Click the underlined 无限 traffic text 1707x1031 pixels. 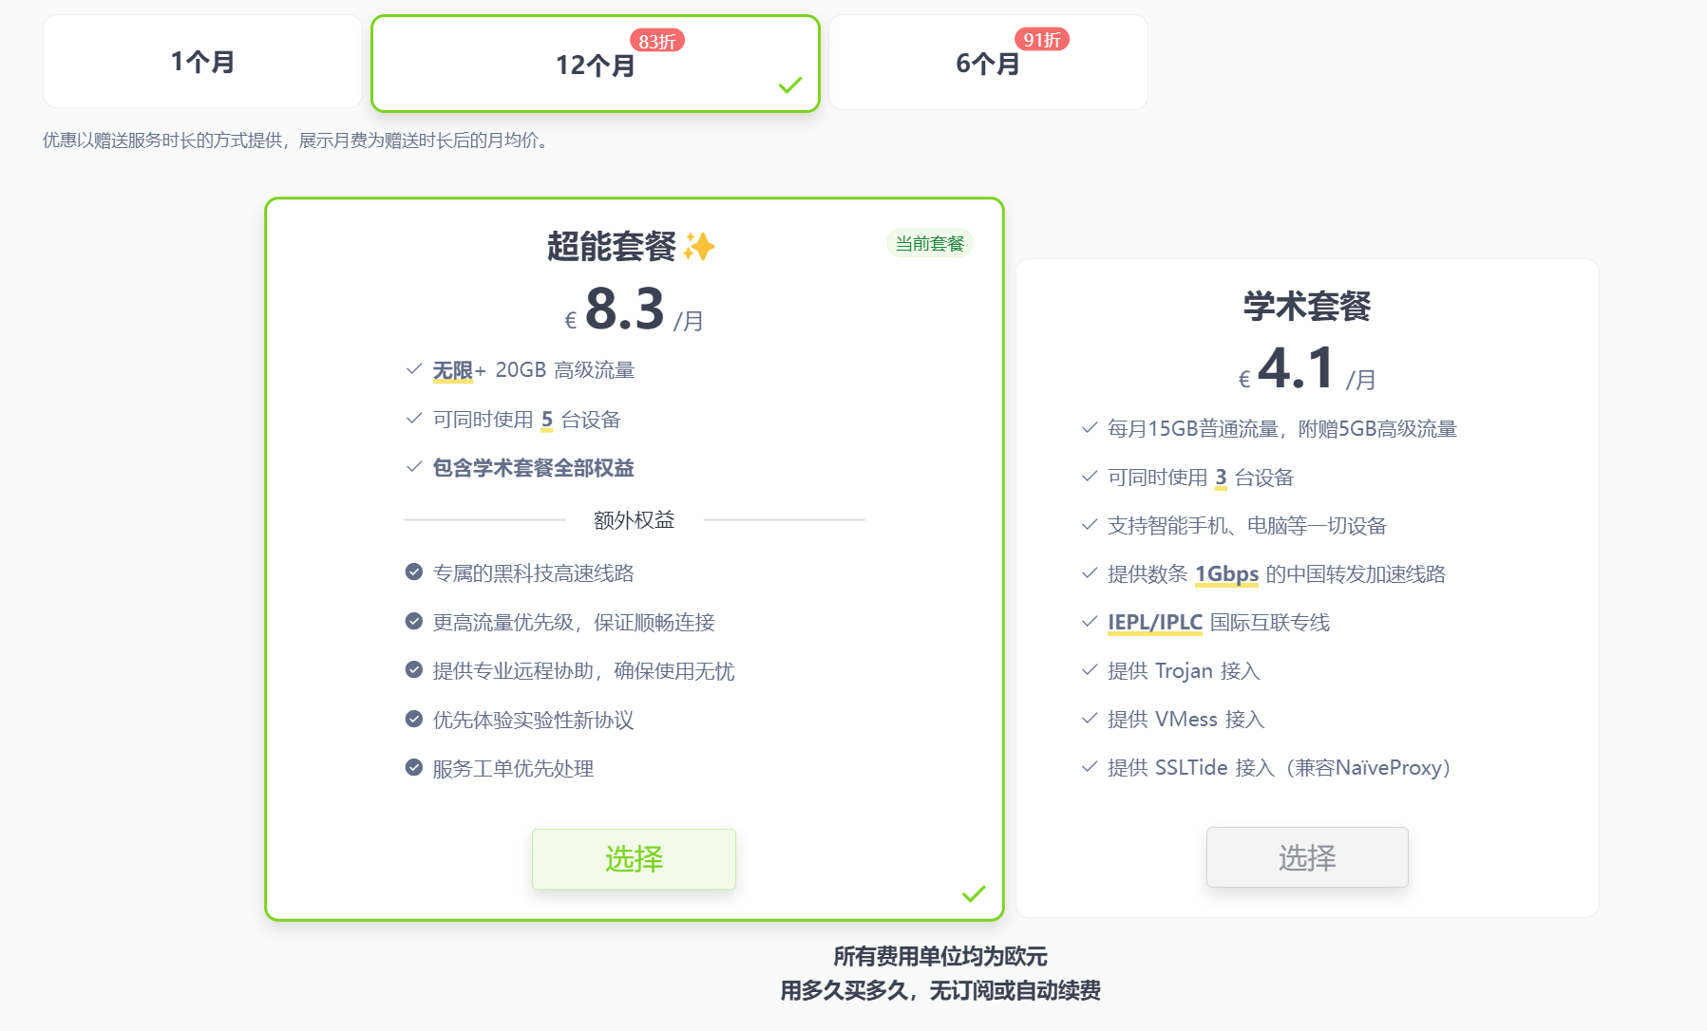(x=452, y=370)
